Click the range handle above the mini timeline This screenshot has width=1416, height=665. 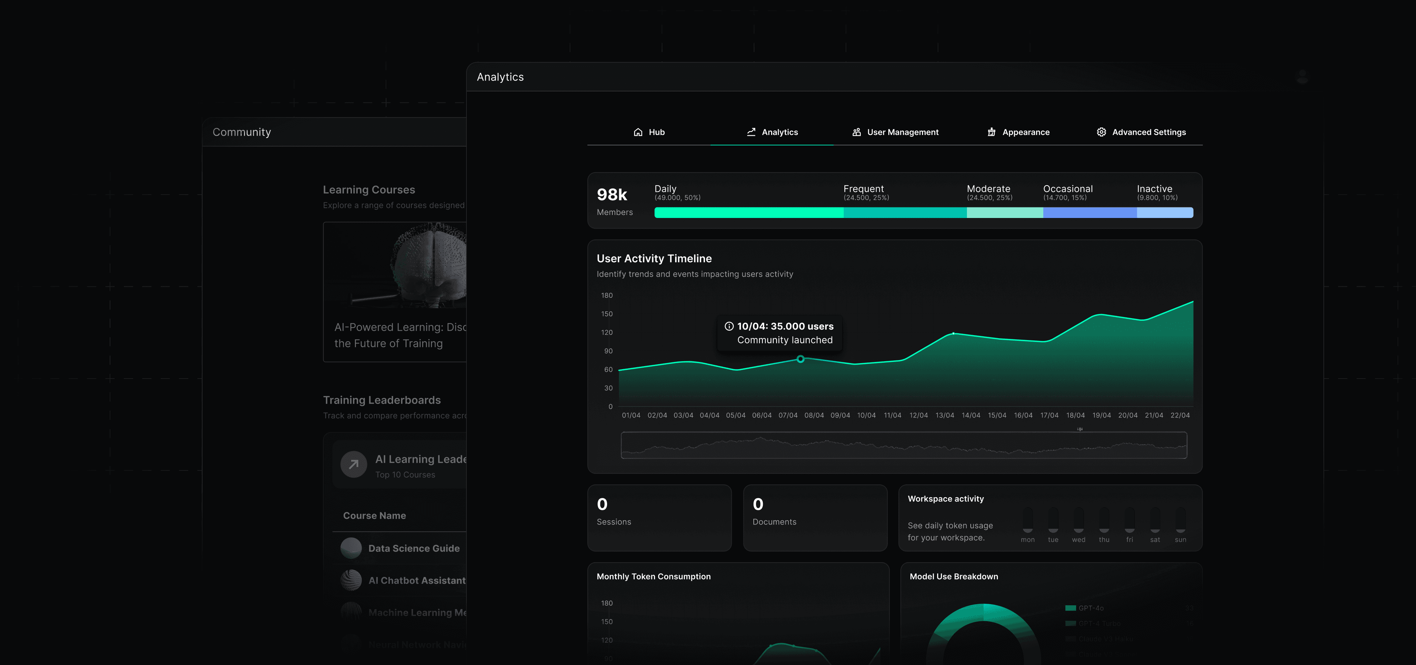click(x=1080, y=429)
